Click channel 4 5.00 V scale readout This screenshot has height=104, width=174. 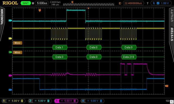click(x=94, y=101)
